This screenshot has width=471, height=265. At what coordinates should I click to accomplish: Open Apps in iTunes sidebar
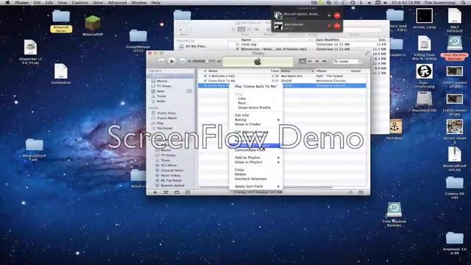click(x=160, y=91)
